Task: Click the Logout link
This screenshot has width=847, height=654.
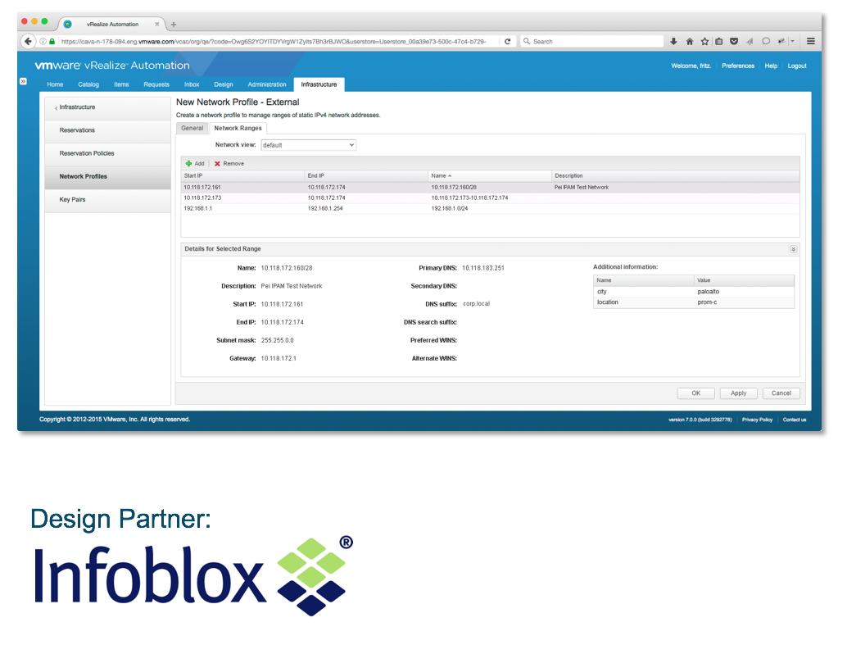Action: [796, 66]
